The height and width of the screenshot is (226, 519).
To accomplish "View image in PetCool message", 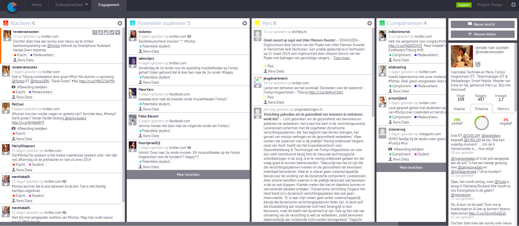I will click(x=29, y=128).
